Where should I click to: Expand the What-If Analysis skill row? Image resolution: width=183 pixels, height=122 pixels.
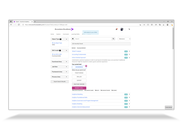tap(129, 51)
